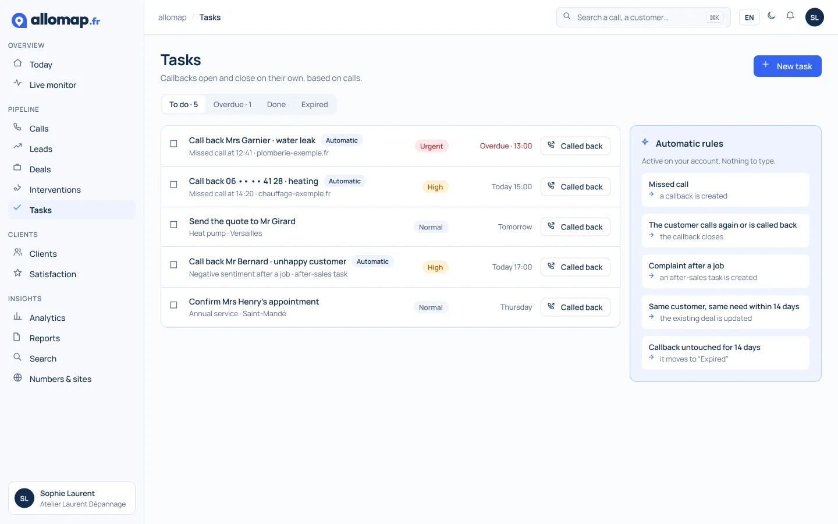The image size is (838, 524).
Task: Mark Mrs Henry's appointment task Called back
Action: (x=576, y=307)
